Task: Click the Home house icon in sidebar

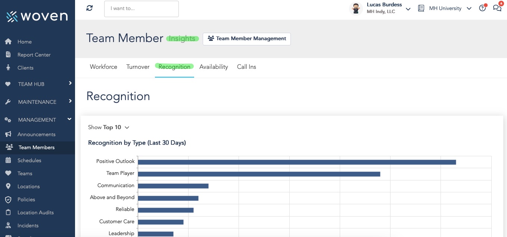Action: click(x=8, y=42)
